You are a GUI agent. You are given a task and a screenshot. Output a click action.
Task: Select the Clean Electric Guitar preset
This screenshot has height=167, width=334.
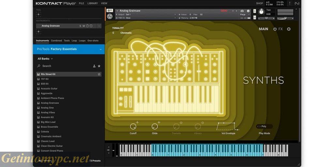coord(69,146)
